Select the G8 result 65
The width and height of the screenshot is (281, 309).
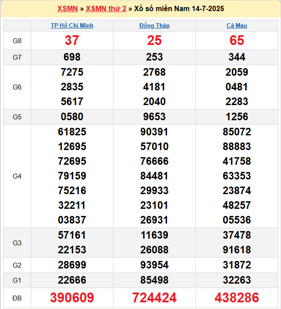pyautogui.click(x=236, y=41)
